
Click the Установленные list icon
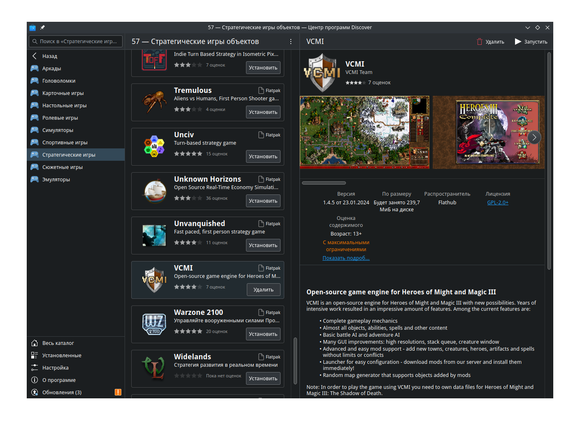[x=35, y=355]
